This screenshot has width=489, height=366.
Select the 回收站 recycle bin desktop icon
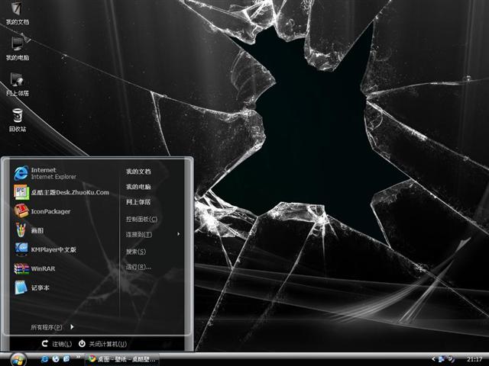tap(18, 120)
